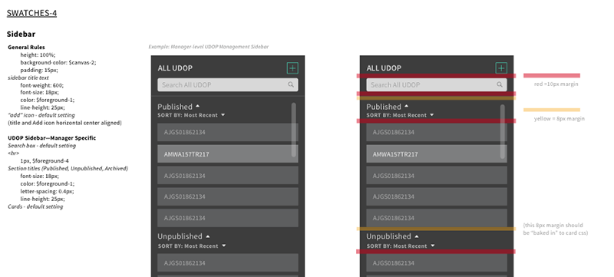Collapse the Unpublished section in the annotated sidebar
The height and width of the screenshot is (277, 614).
coord(417,236)
